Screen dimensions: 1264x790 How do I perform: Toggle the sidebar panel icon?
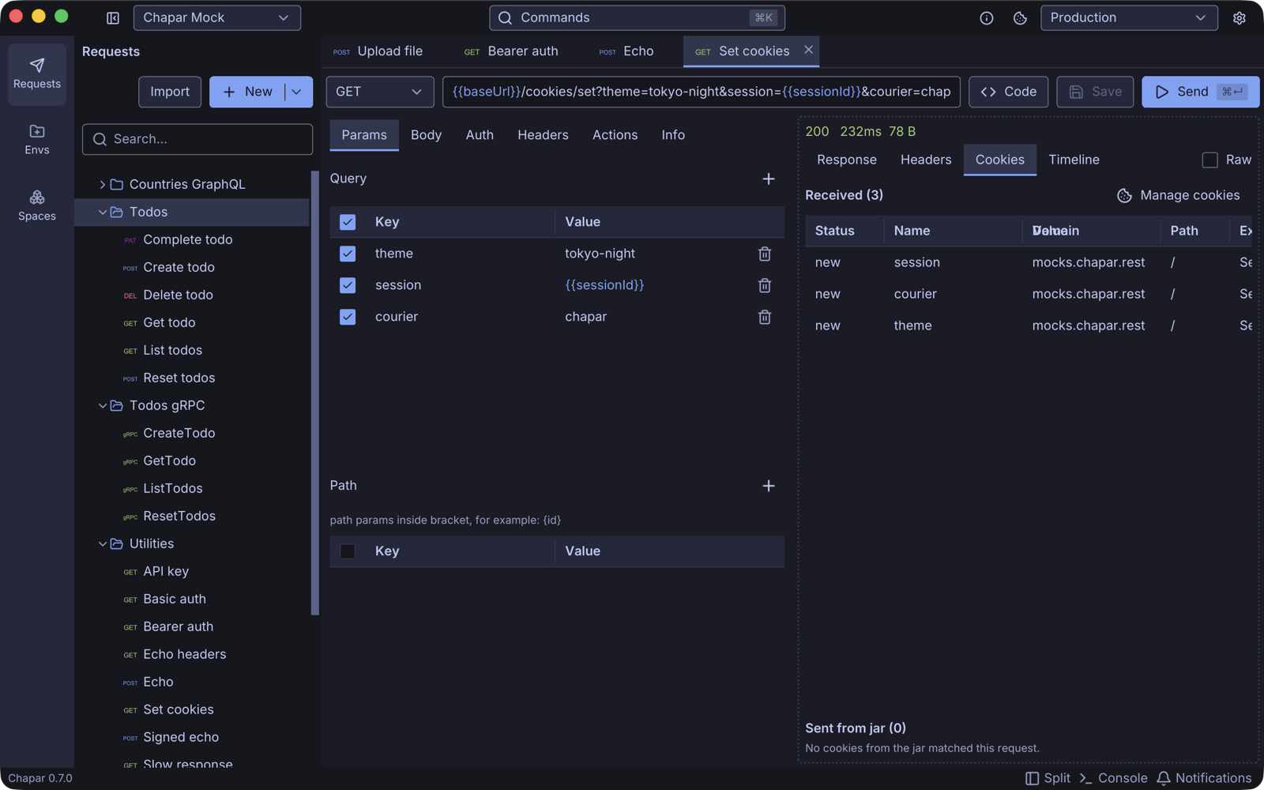pos(113,17)
